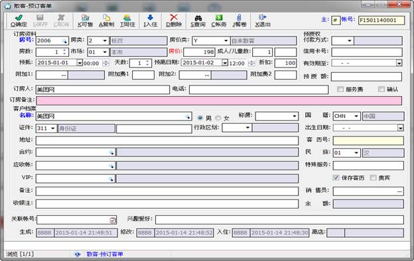Click the ellipsis button in 附加2 field
This screenshot has height=261, width=414.
pos(207,75)
